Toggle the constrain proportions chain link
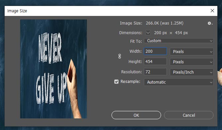This screenshot has width=222, height=130. (x=120, y=56)
